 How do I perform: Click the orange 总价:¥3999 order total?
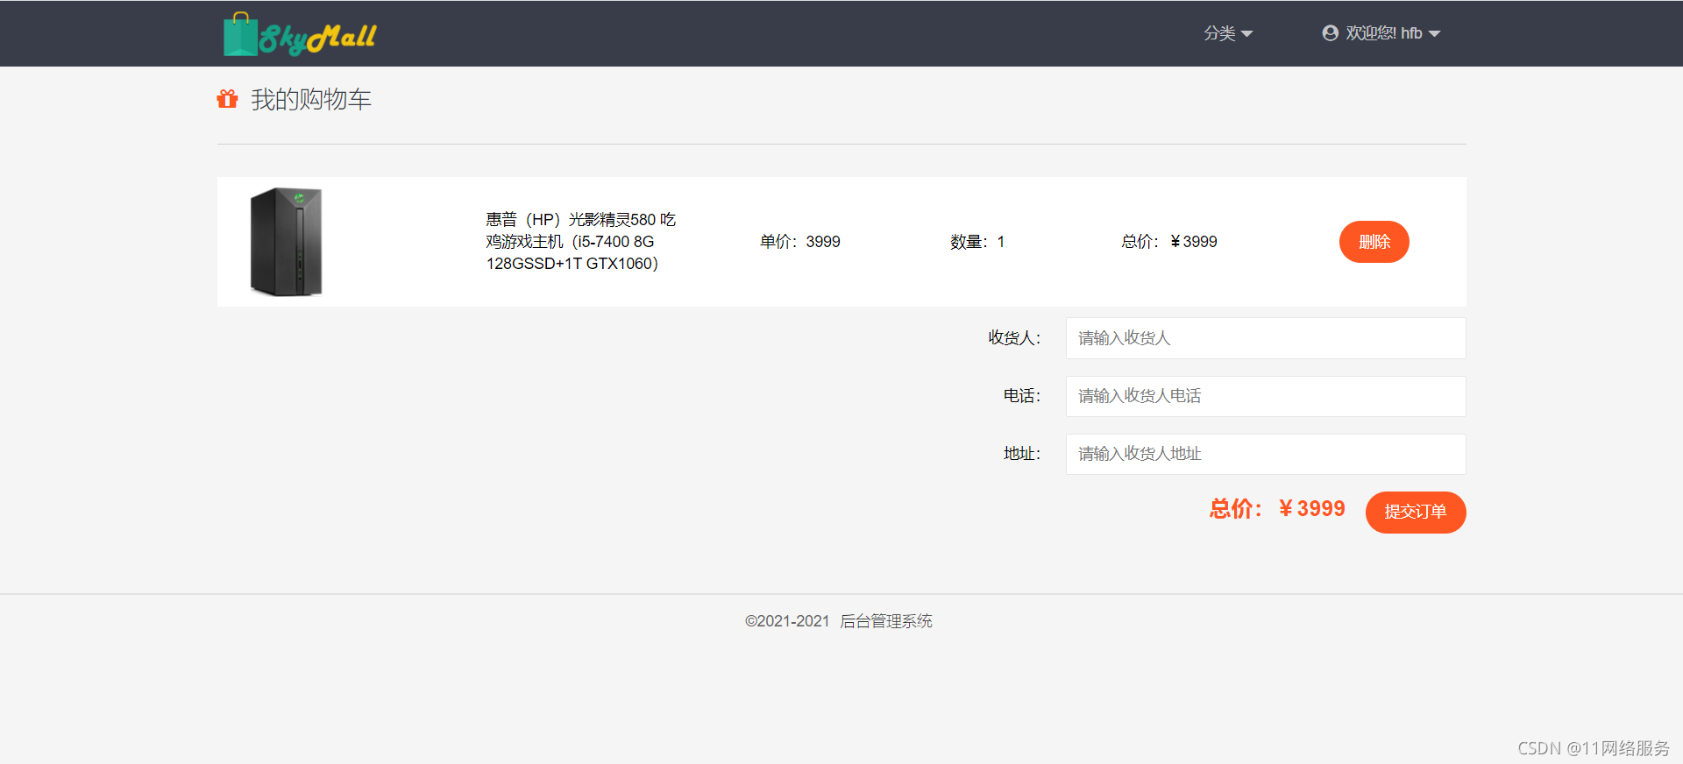[x=1277, y=509]
